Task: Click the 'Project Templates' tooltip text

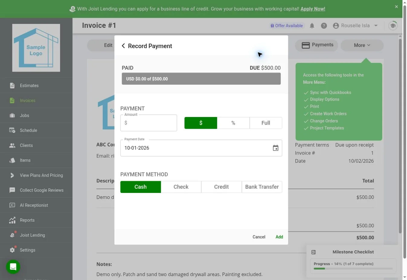Action: (x=327, y=128)
